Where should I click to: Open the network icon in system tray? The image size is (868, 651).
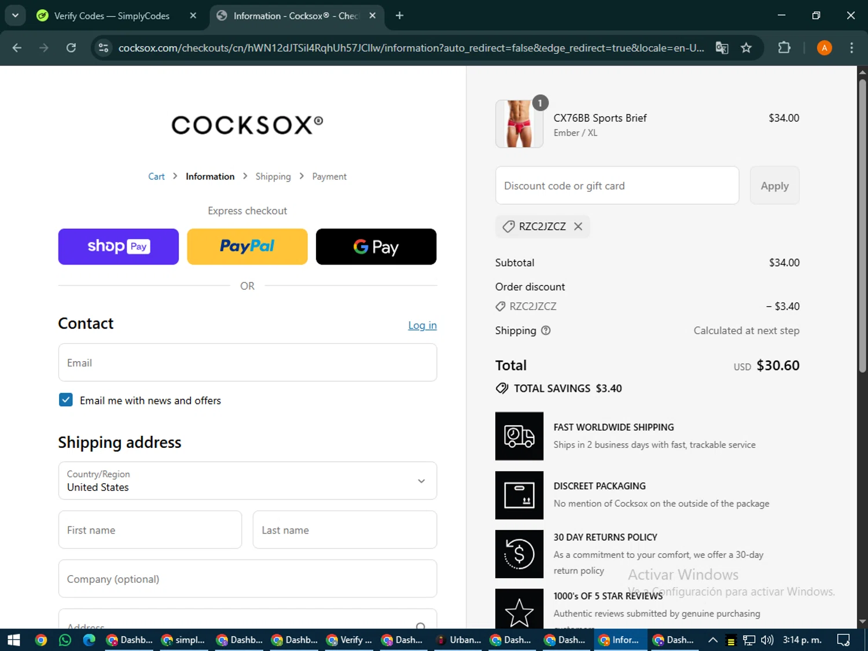(749, 640)
